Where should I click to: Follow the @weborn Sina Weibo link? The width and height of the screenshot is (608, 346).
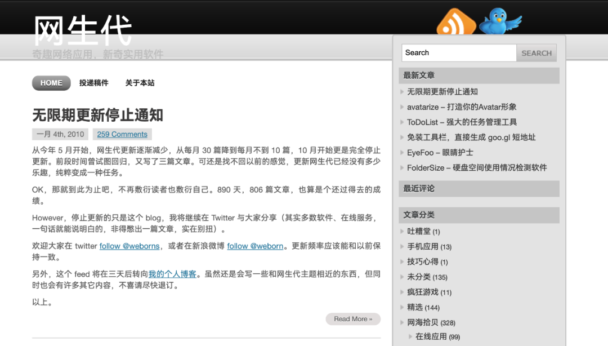[x=255, y=246]
